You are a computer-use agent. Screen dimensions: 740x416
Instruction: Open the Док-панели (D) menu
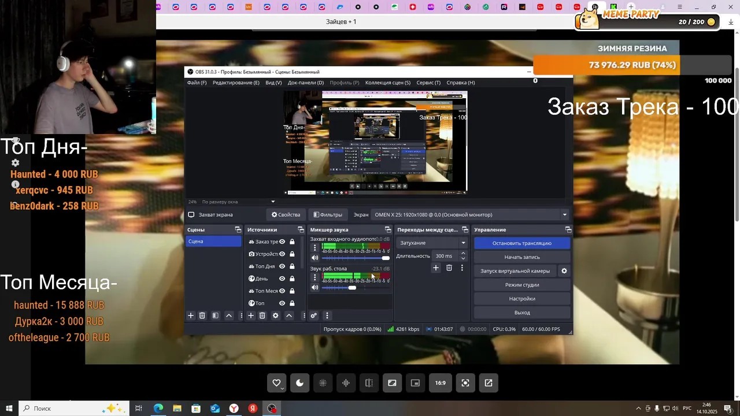[306, 83]
